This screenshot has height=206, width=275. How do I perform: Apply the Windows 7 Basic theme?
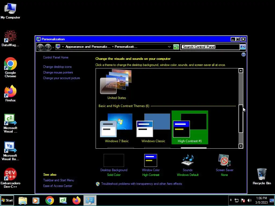click(x=117, y=127)
